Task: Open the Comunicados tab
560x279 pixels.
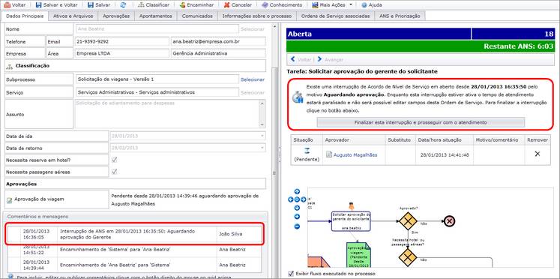Action: 197,16
